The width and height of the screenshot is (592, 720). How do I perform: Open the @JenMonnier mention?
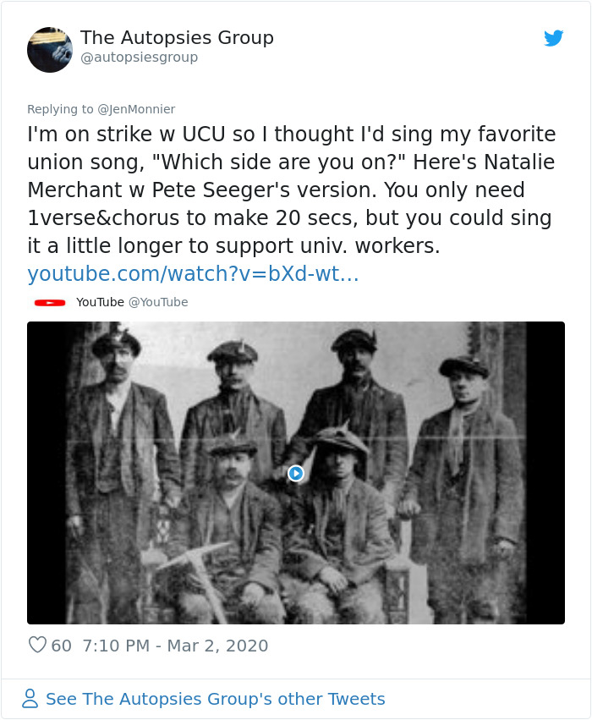tap(136, 109)
